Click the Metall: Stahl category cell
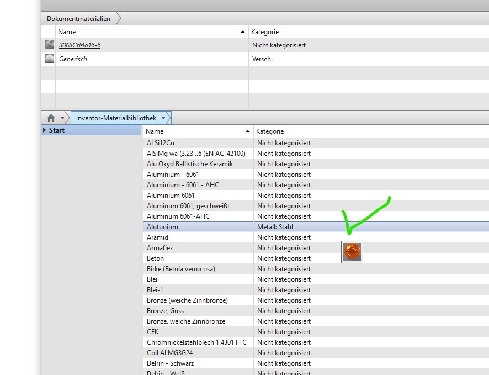This screenshot has width=489, height=375. [x=275, y=227]
